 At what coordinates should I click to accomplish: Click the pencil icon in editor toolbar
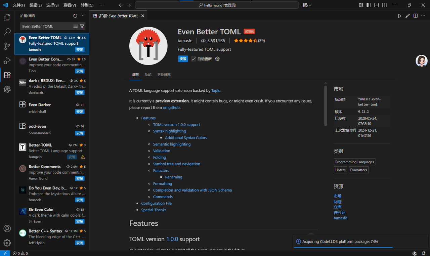point(407,16)
